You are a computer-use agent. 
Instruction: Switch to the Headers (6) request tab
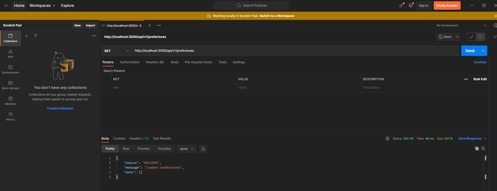point(155,62)
